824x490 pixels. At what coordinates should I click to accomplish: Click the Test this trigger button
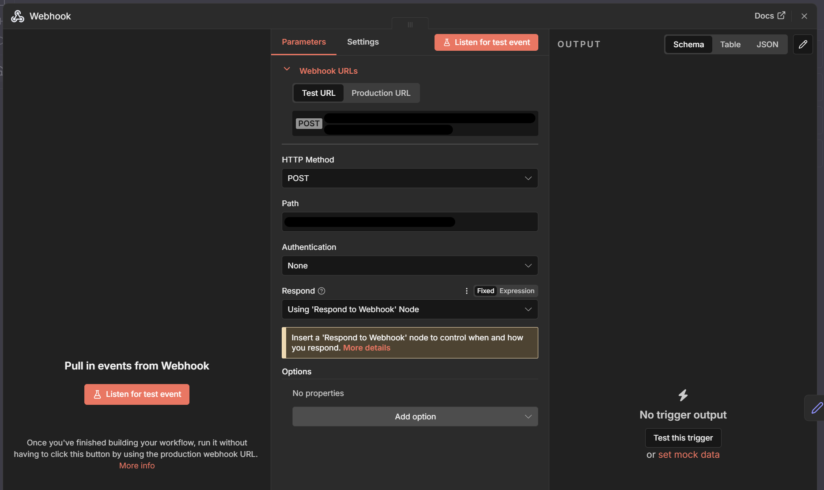click(x=683, y=438)
